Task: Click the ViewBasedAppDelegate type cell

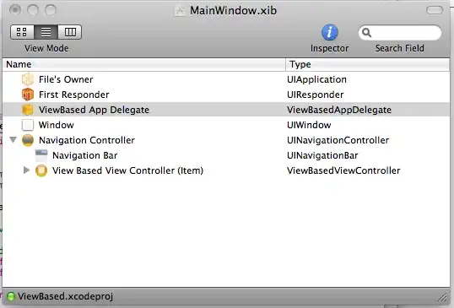Action: point(339,110)
